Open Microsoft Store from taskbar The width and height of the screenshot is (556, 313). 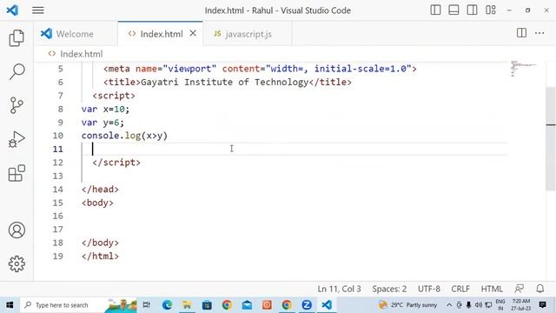point(207,305)
